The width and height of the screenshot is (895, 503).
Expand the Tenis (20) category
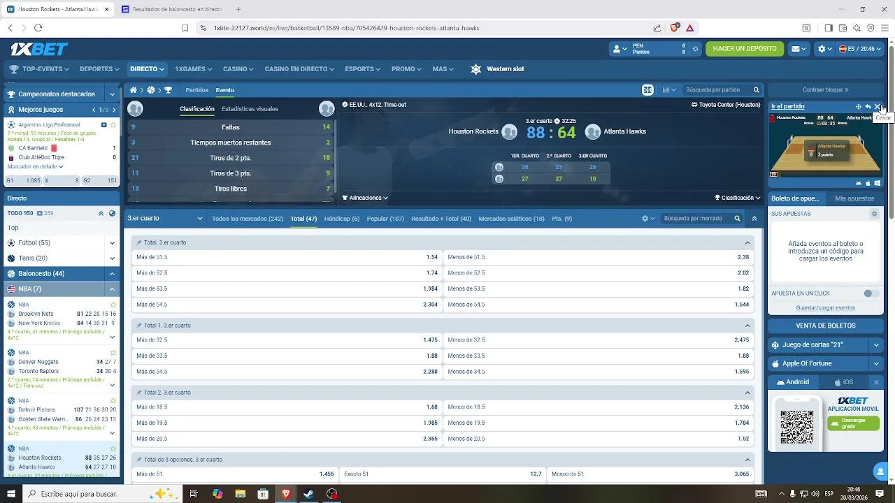(112, 258)
